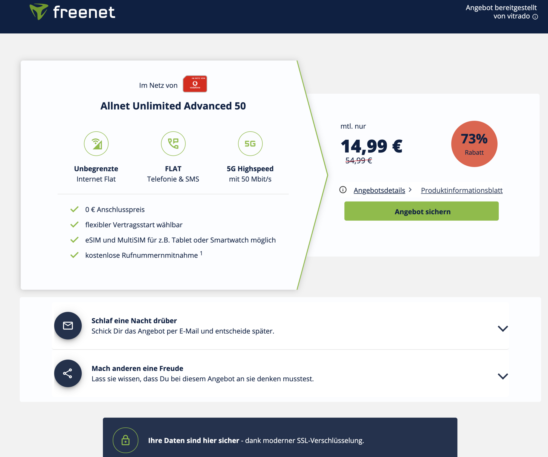The image size is (548, 457).
Task: Click the 'Angebot sichern' button
Action: point(421,211)
